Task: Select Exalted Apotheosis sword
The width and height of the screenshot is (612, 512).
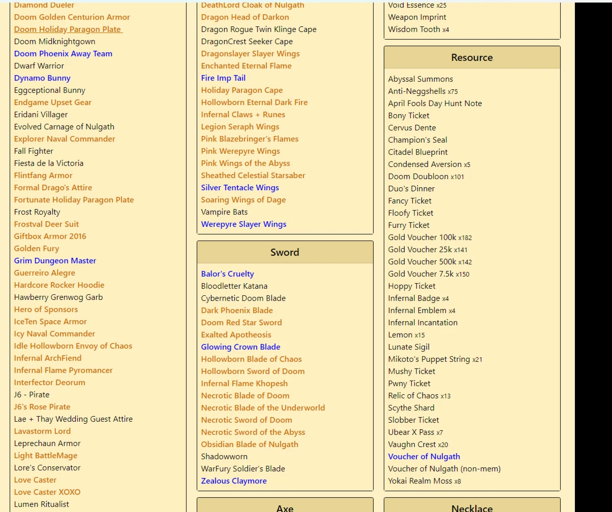Action: (x=236, y=335)
